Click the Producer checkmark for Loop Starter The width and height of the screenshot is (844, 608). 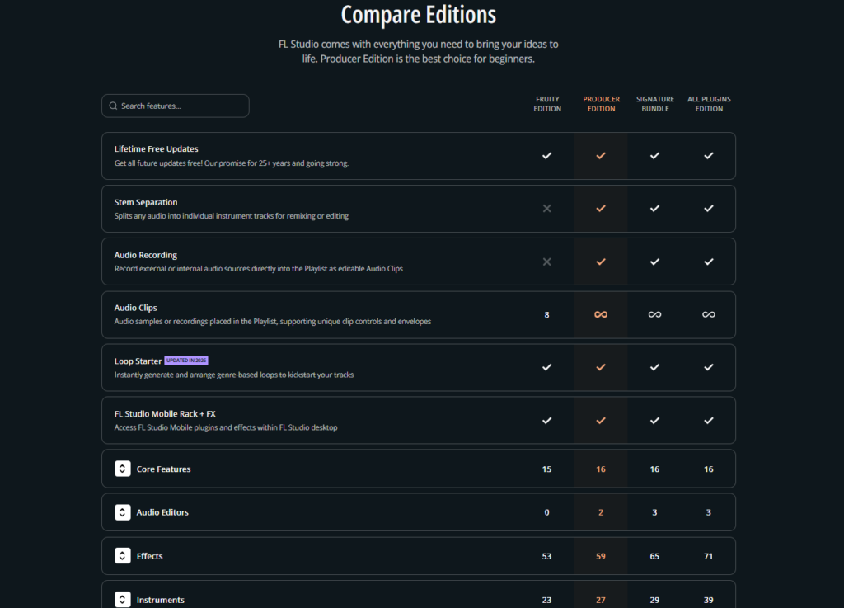(601, 367)
